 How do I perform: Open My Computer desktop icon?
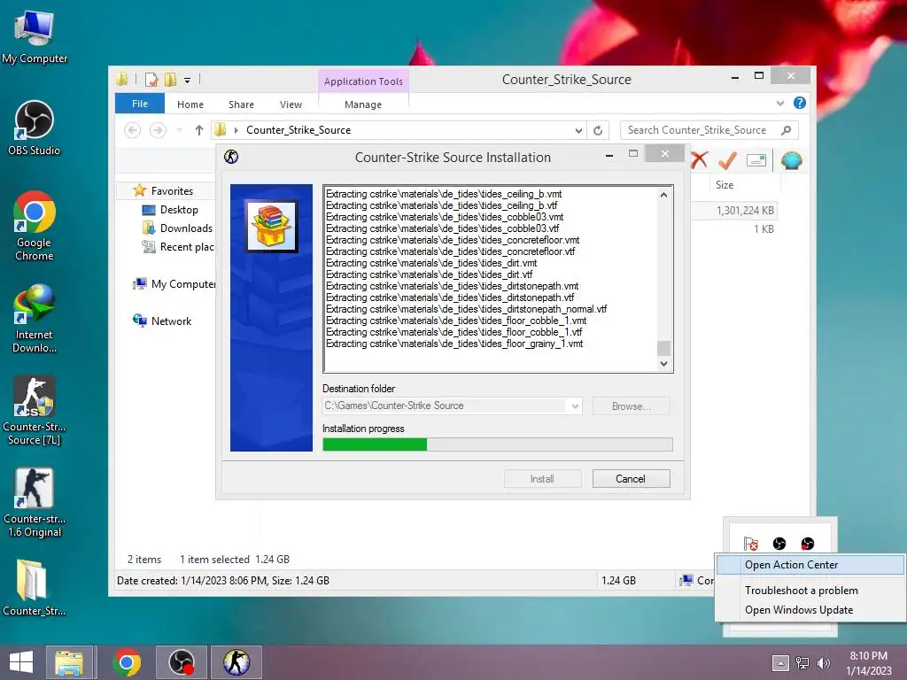tap(35, 35)
